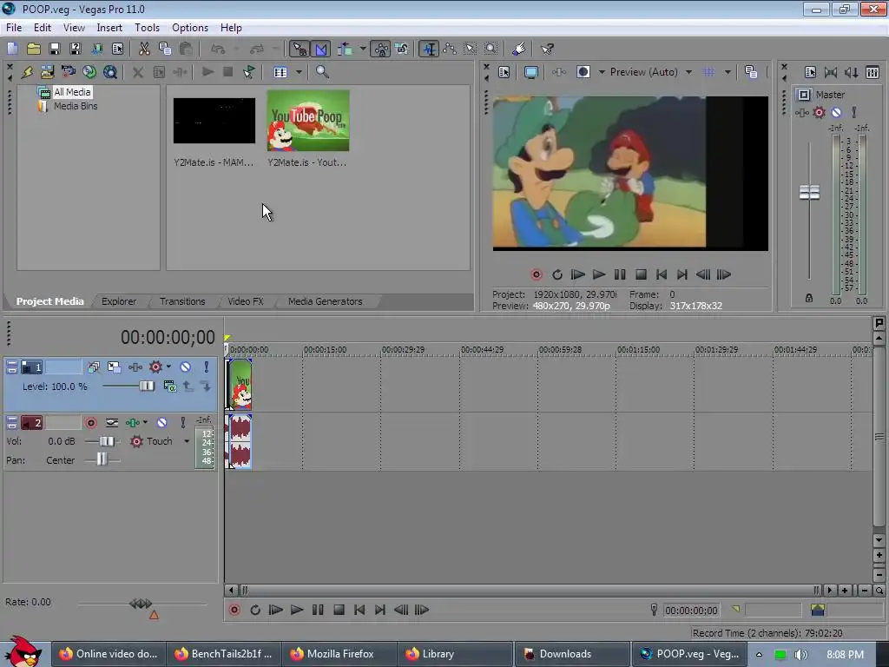
Task: Mute the Master bus
Action: (836, 112)
